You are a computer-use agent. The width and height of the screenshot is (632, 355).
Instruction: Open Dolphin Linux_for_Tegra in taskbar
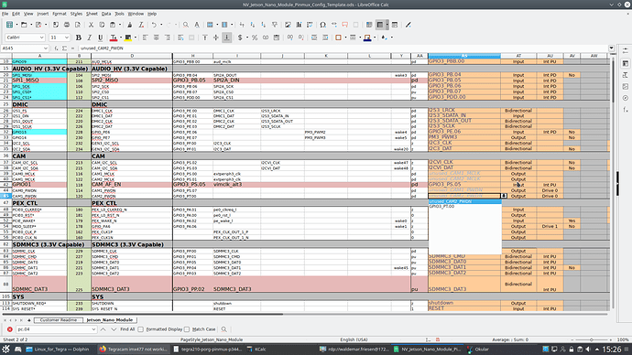pos(58,350)
